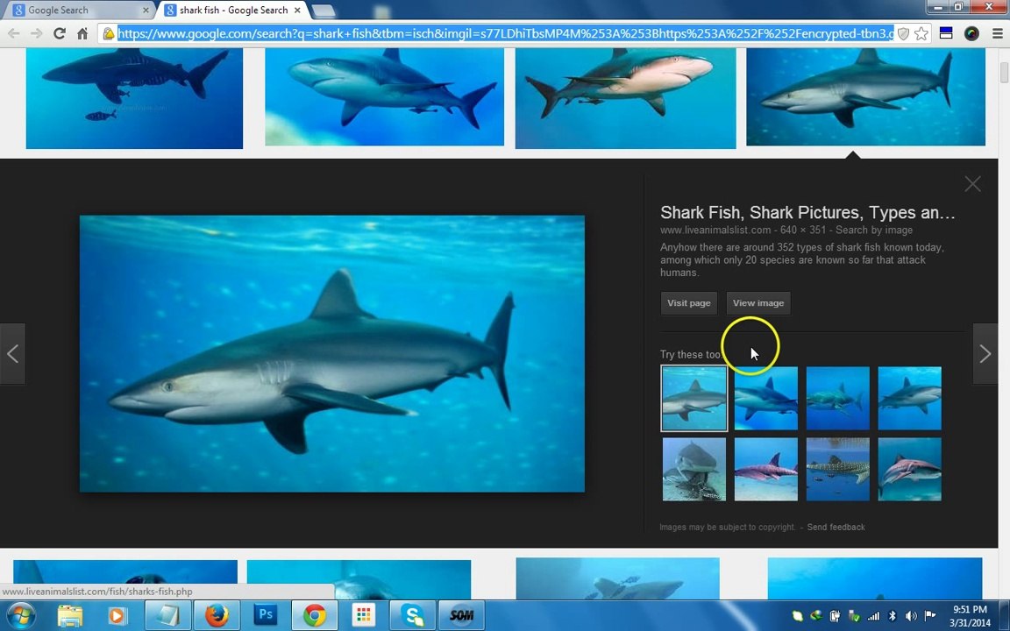The width and height of the screenshot is (1010, 631).
Task: Open a new browser tab
Action: pos(324,11)
